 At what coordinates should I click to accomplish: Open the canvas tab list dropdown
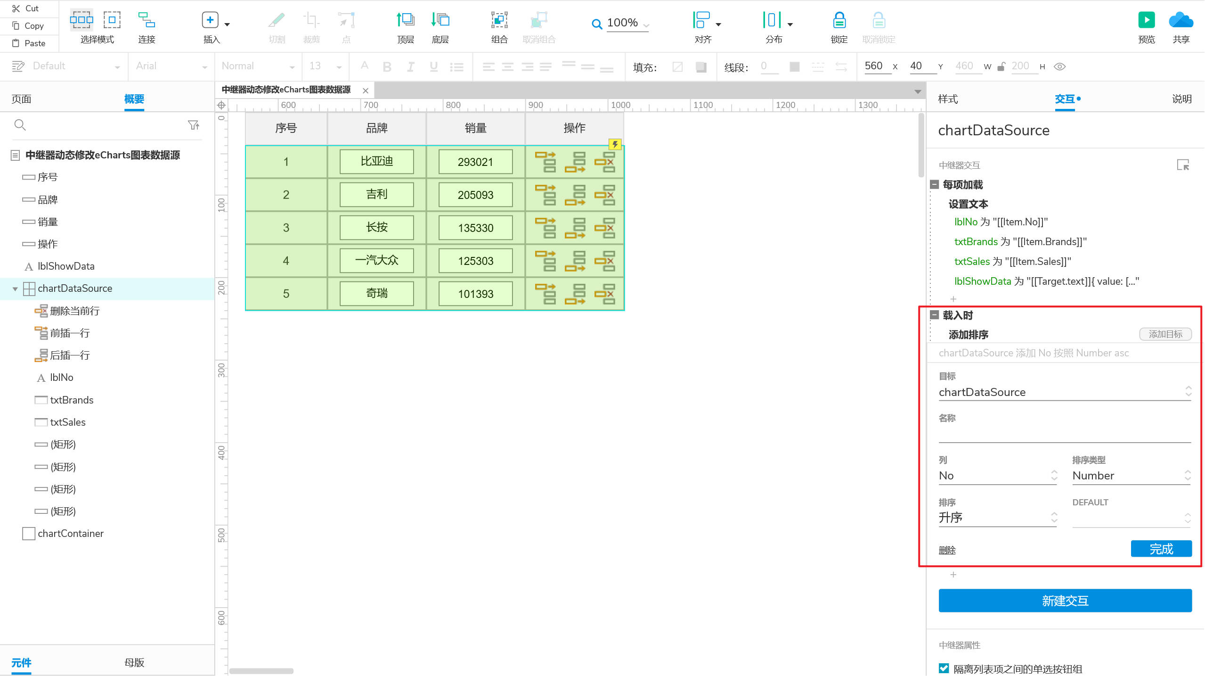[918, 91]
